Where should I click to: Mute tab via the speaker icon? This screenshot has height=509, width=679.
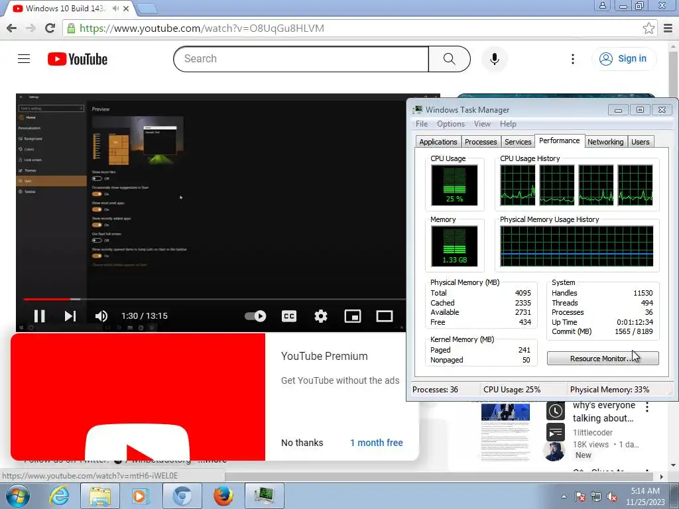click(115, 8)
